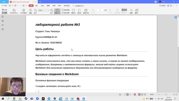
Task: Start slideshow playback
Action: (30, 11)
